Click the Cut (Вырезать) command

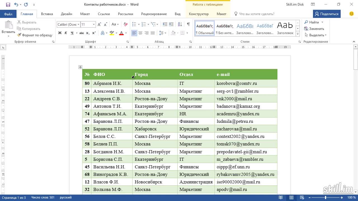pos(27,22)
